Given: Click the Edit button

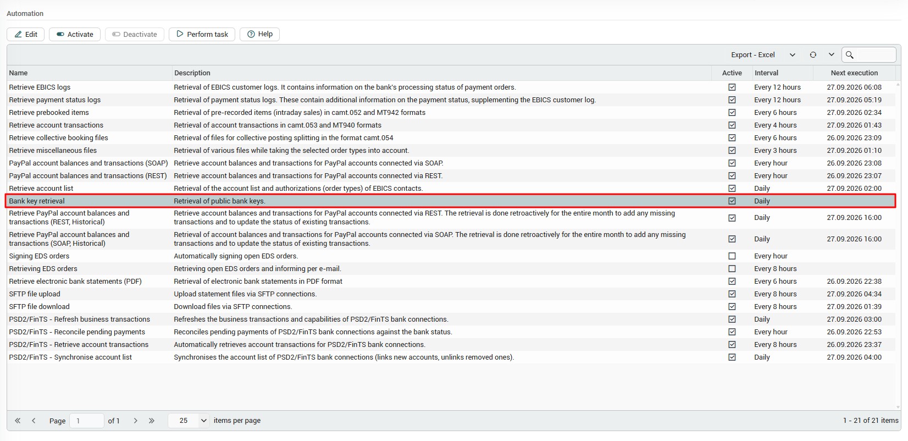Looking at the screenshot, I should [x=26, y=34].
